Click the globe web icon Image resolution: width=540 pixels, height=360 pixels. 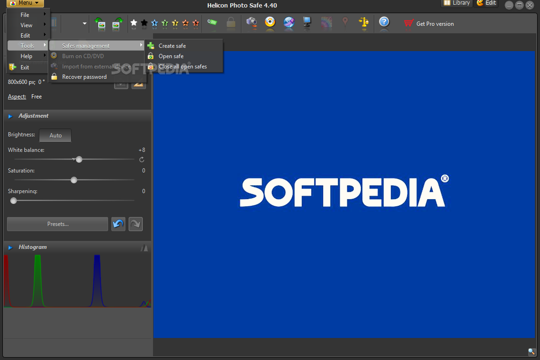coord(289,23)
